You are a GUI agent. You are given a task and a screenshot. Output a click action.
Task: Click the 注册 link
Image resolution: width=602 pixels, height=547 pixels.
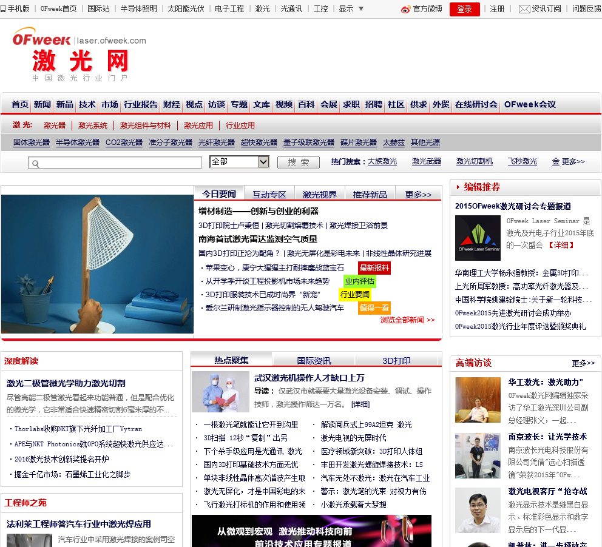(x=497, y=9)
